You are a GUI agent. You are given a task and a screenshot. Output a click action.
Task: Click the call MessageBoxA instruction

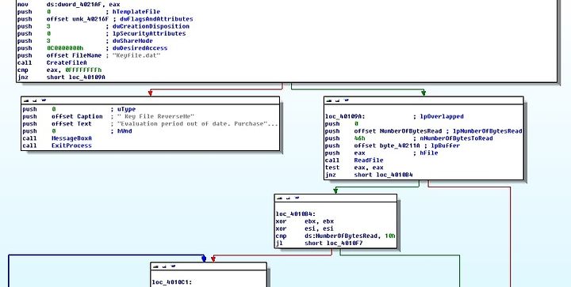(57, 138)
